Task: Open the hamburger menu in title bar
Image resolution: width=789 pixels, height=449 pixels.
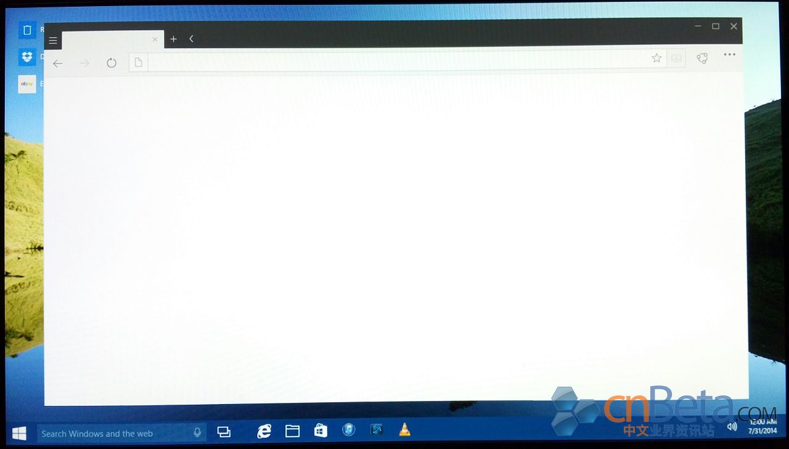Action: pos(53,41)
